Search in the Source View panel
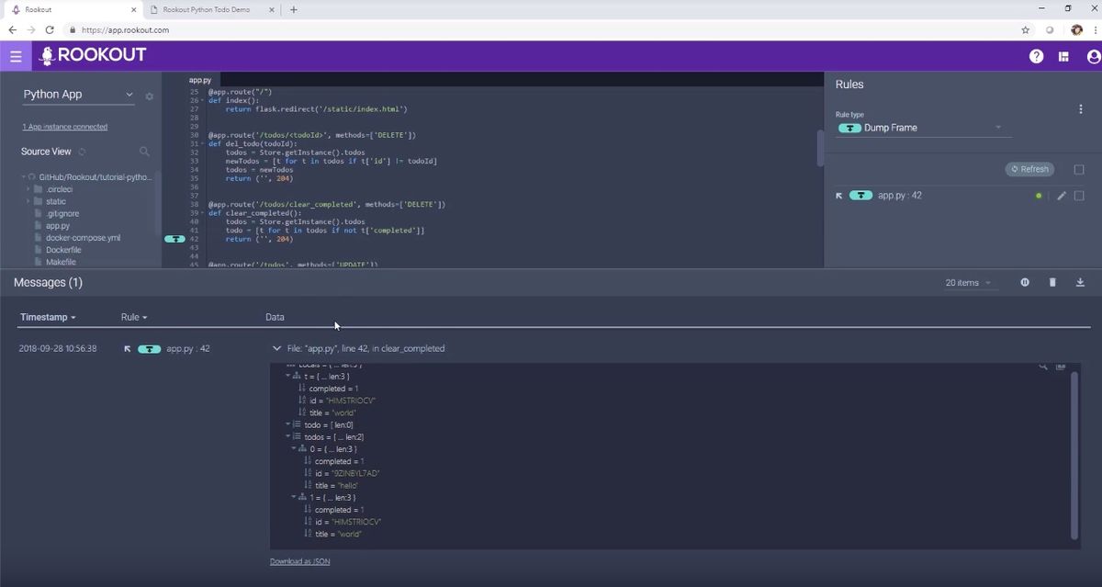This screenshot has height=587, width=1102. (x=144, y=152)
